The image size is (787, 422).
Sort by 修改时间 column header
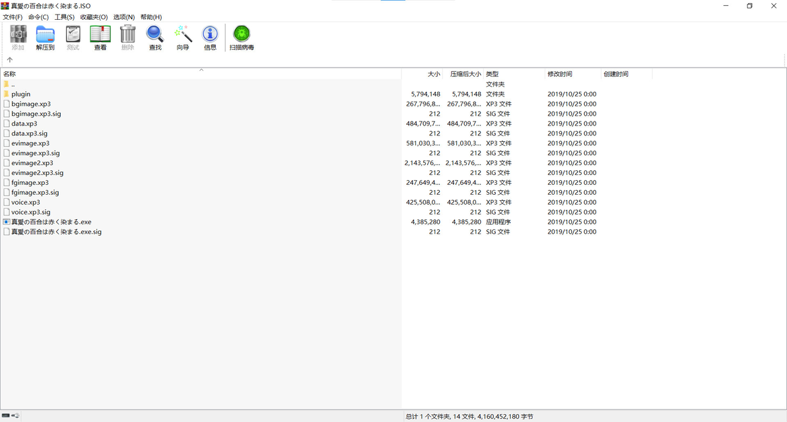pyautogui.click(x=573, y=74)
